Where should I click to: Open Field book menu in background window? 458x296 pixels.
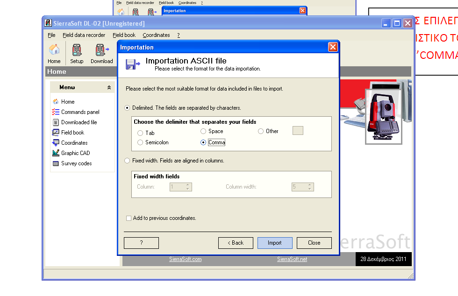click(166, 3)
